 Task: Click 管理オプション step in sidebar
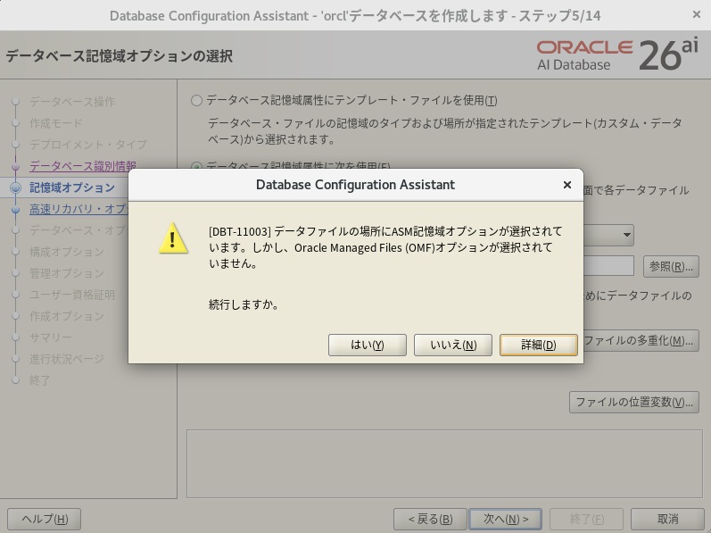[x=67, y=273]
